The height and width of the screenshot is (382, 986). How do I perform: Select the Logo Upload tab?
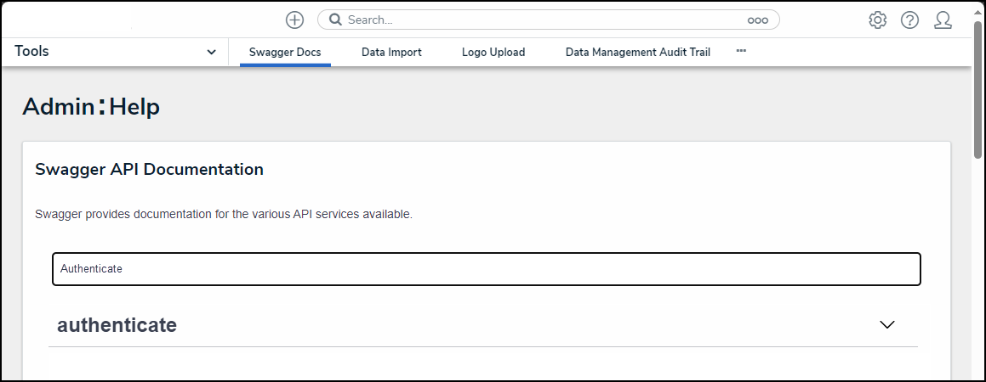click(x=493, y=53)
